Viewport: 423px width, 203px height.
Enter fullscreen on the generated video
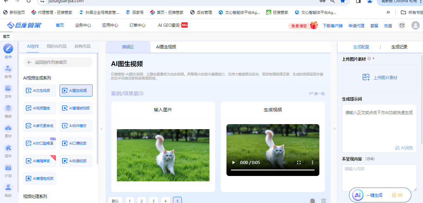coord(299,162)
